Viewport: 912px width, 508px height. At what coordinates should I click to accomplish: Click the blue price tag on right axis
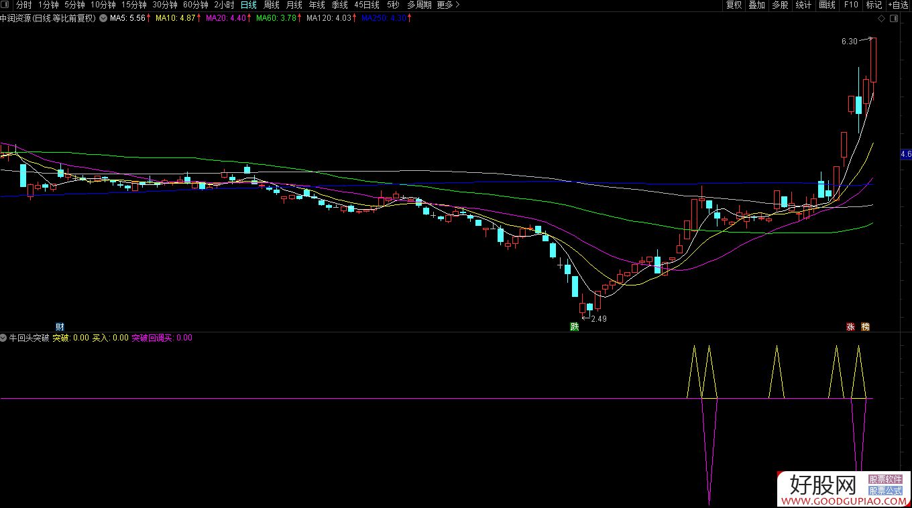906,154
